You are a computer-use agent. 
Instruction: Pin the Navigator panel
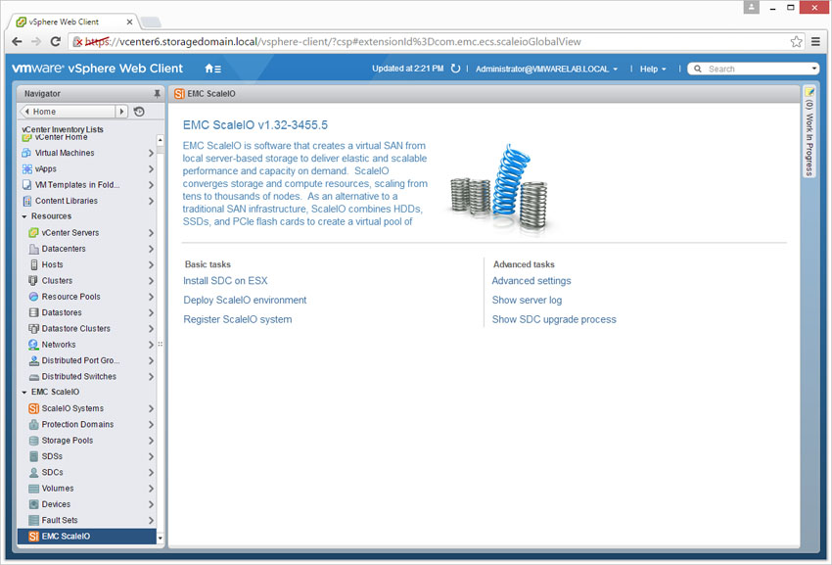click(x=157, y=93)
